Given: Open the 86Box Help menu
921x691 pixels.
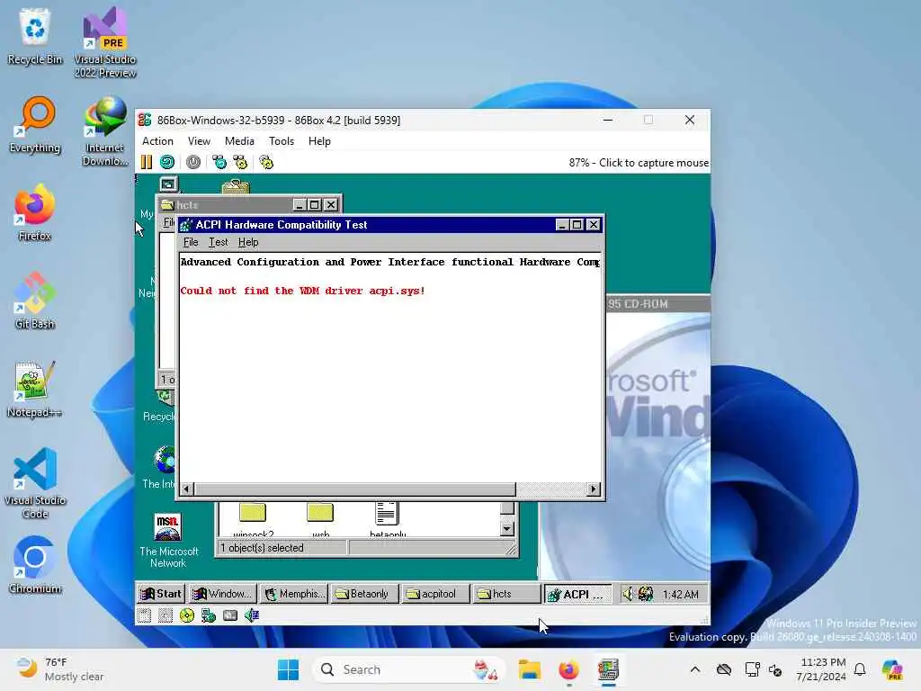Looking at the screenshot, I should 319,141.
